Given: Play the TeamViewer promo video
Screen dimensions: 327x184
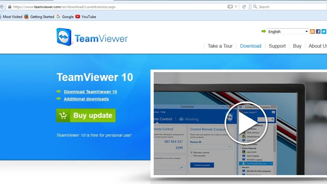Looking at the screenshot, I should click(x=246, y=123).
